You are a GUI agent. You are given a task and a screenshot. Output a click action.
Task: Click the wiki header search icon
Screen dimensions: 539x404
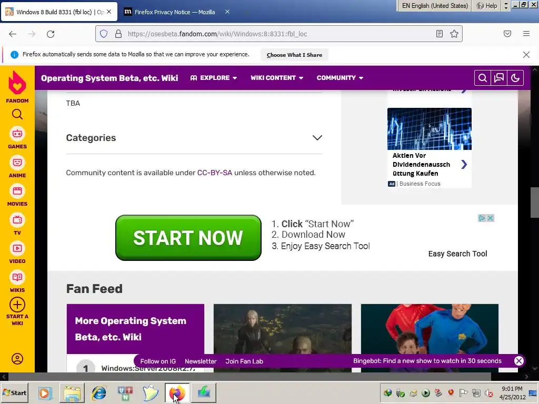(483, 78)
